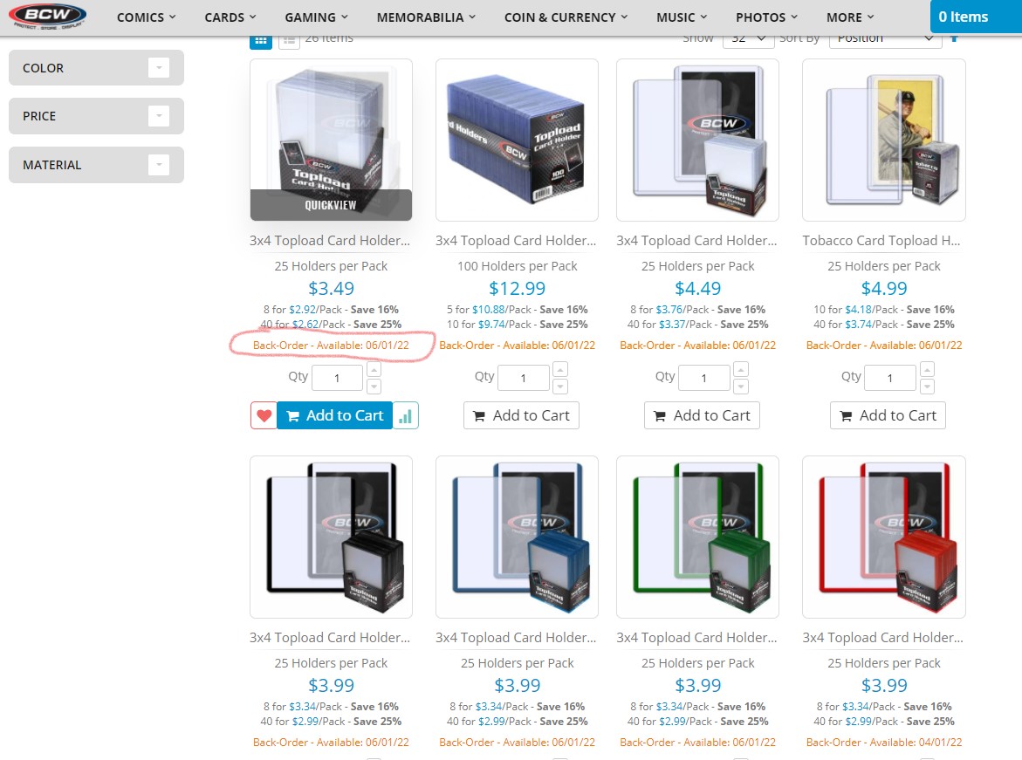Toggle sort direction arrow icon
Image resolution: width=1022 pixels, height=760 pixels.
(x=954, y=39)
